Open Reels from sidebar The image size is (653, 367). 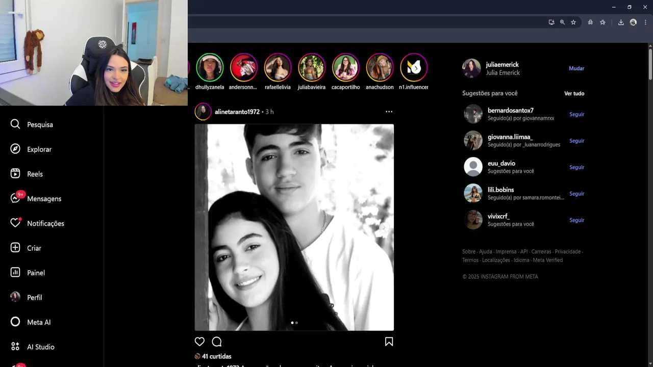[x=27, y=174]
